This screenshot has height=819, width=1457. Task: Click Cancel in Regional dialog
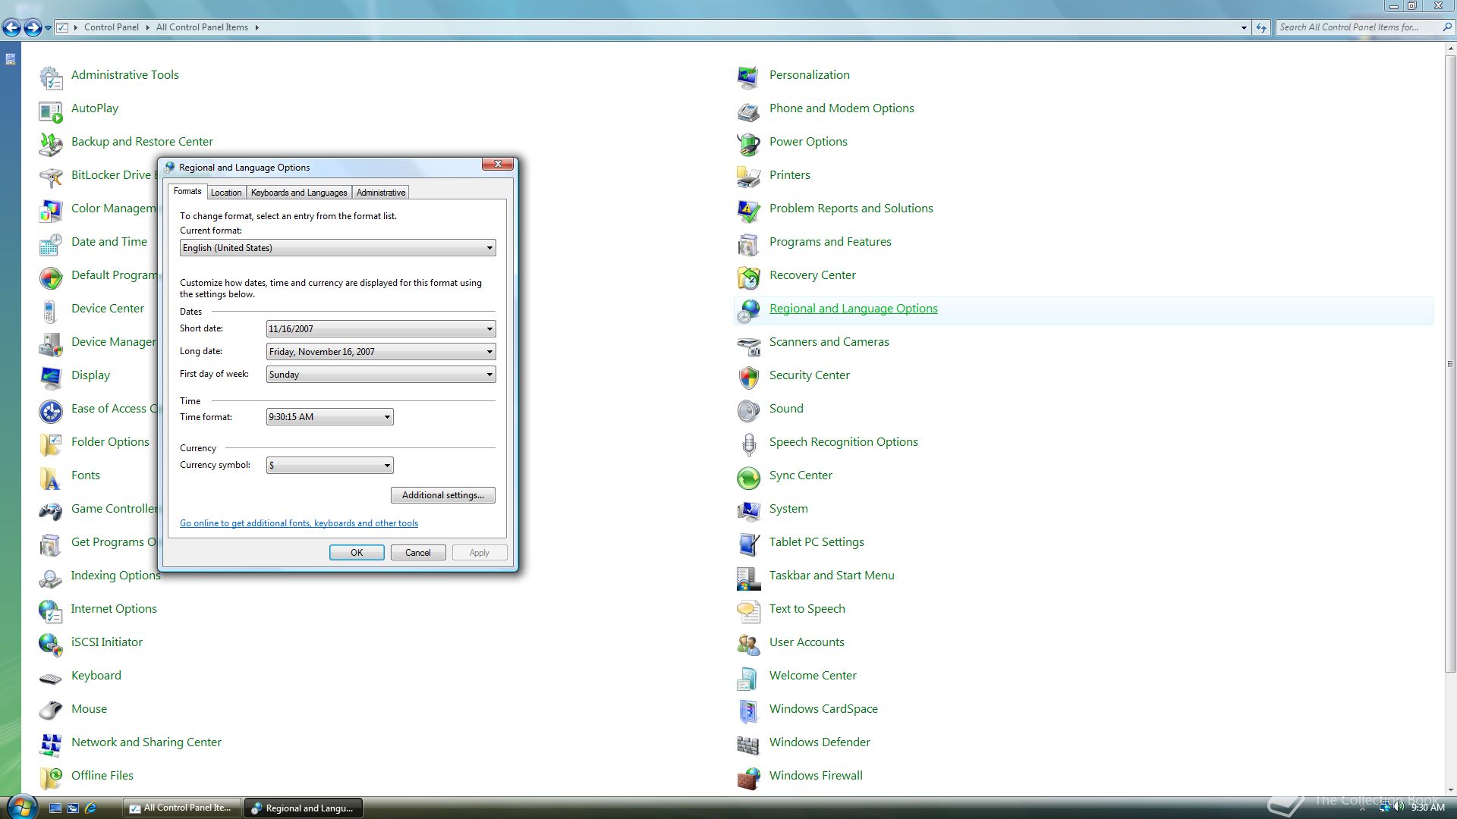tap(418, 553)
